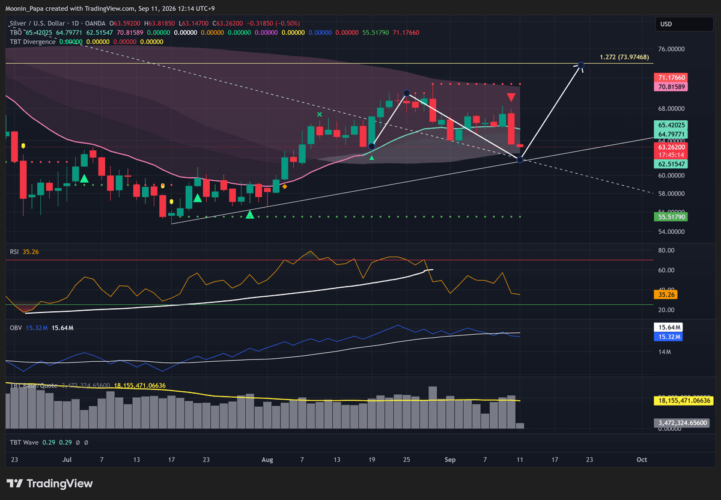The width and height of the screenshot is (721, 500).
Task: Click the 76.00000 price scale label
Action: (672, 49)
